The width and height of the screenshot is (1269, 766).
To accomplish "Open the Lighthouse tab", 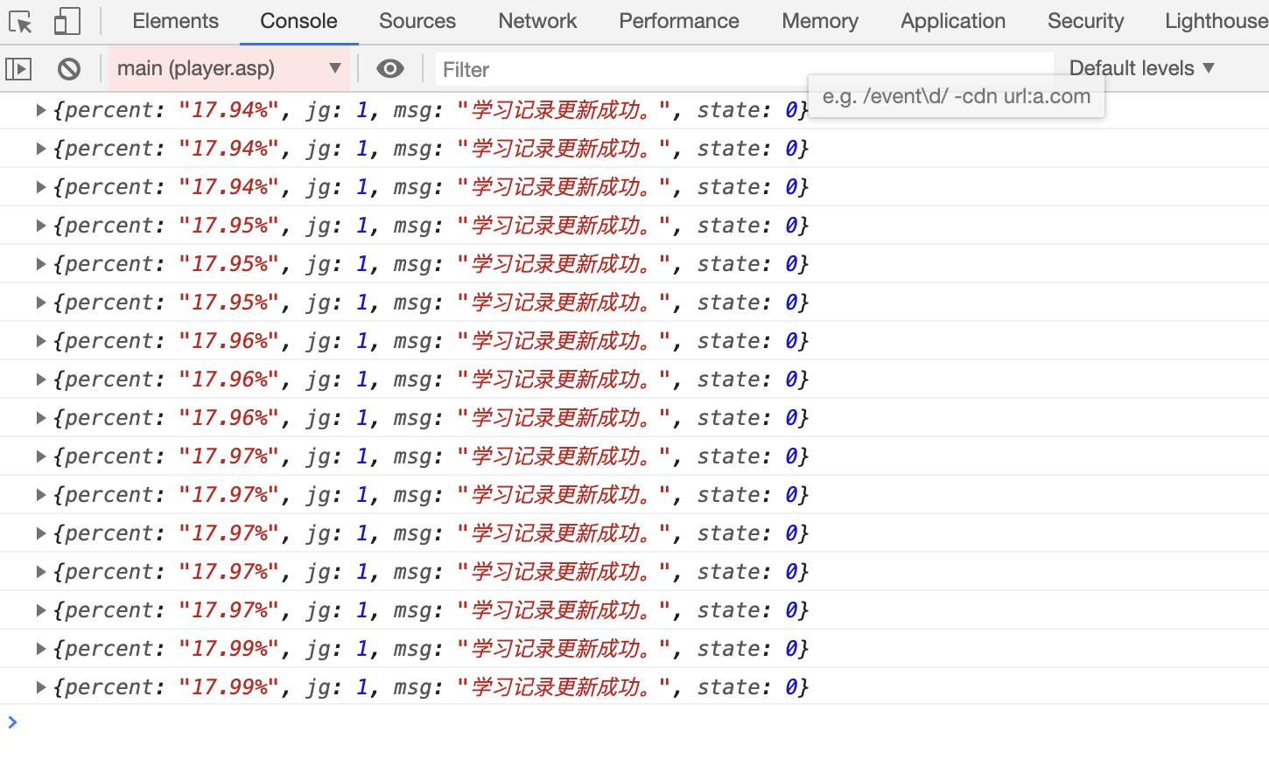I will point(1216,21).
